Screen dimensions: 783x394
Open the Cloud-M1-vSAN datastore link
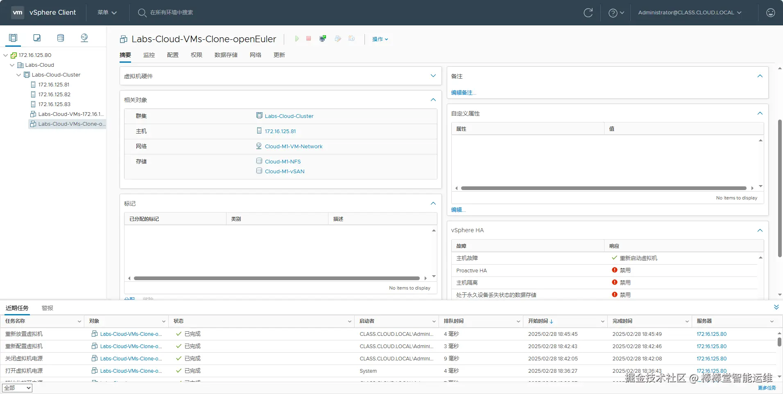tap(285, 172)
